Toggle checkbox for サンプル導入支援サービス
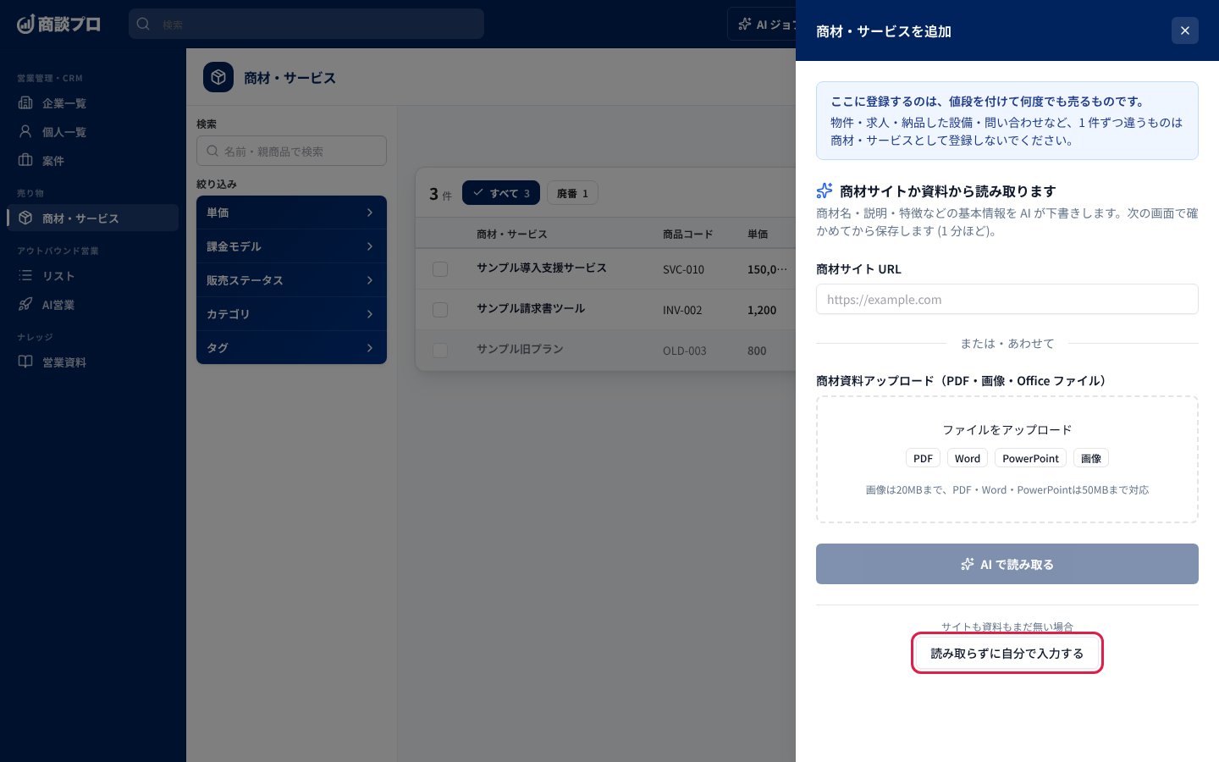The width and height of the screenshot is (1219, 762). tap(440, 269)
